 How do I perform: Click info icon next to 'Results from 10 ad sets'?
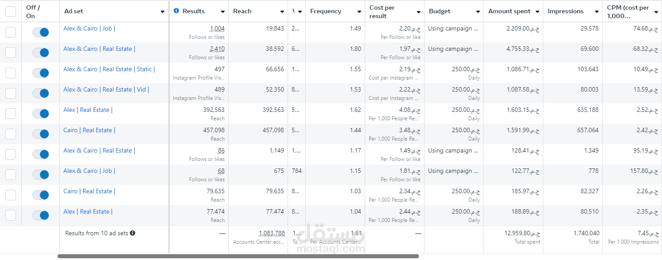coord(132,233)
